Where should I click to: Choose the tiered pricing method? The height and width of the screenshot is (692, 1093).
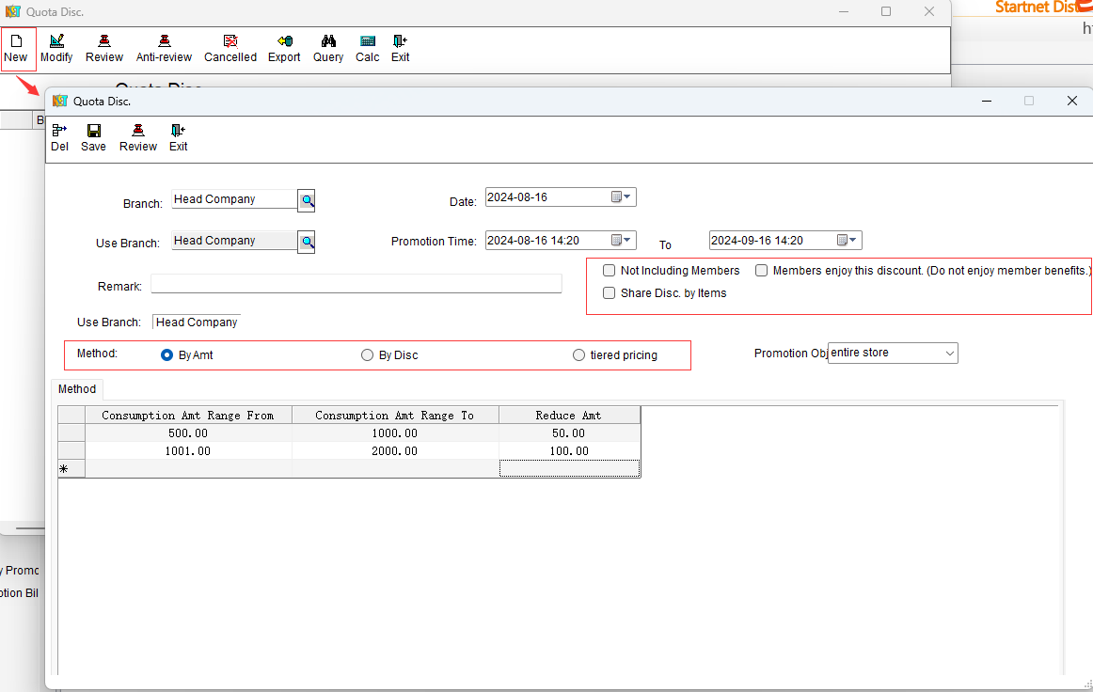(578, 355)
